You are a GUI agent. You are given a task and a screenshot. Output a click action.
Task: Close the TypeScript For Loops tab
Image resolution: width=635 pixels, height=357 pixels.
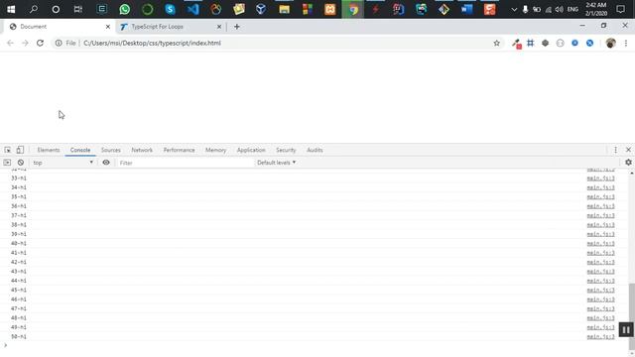(x=219, y=27)
